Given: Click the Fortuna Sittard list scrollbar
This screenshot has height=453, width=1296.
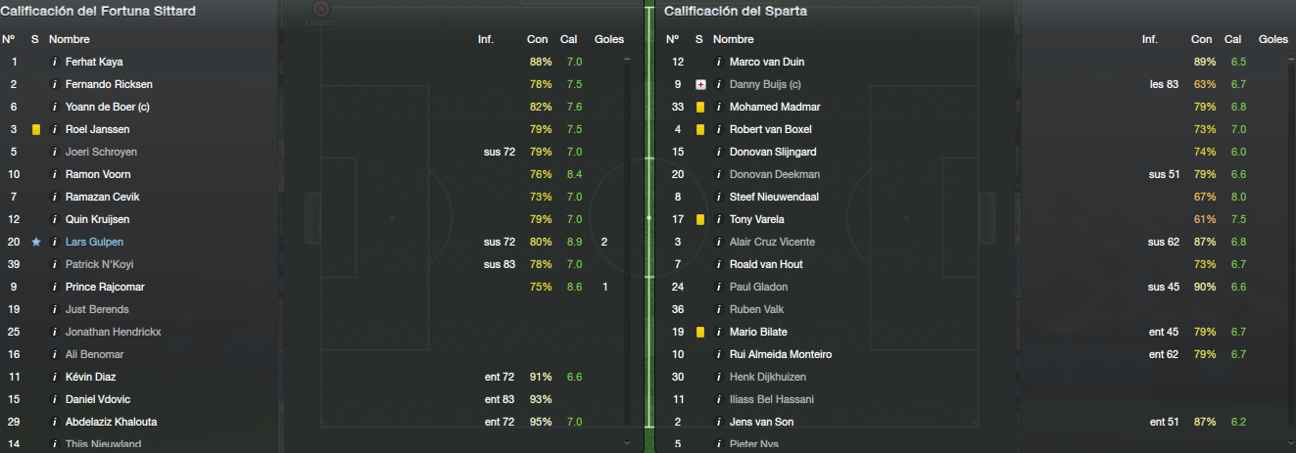Looking at the screenshot, I should [627, 251].
